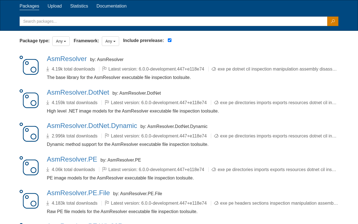The height and width of the screenshot is (224, 358).
Task: Click the orange search magnifier button
Action: pos(333,21)
